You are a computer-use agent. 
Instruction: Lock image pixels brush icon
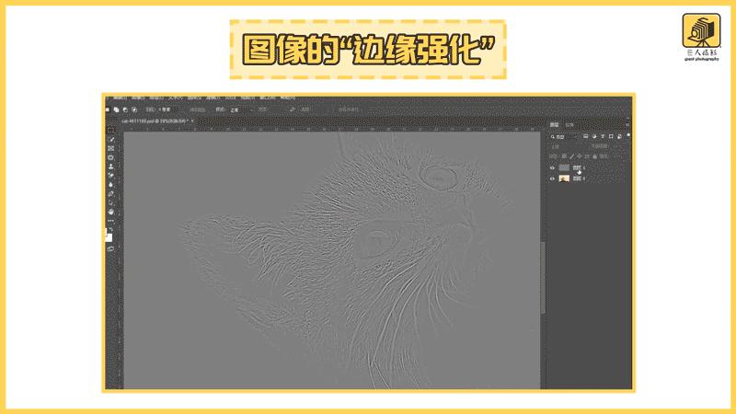point(571,156)
